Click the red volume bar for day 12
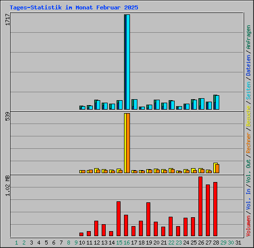This screenshot has height=248, width=254. [96, 229]
